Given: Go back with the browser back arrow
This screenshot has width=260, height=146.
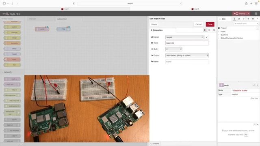Looking at the screenshot, I should click(x=13, y=4).
